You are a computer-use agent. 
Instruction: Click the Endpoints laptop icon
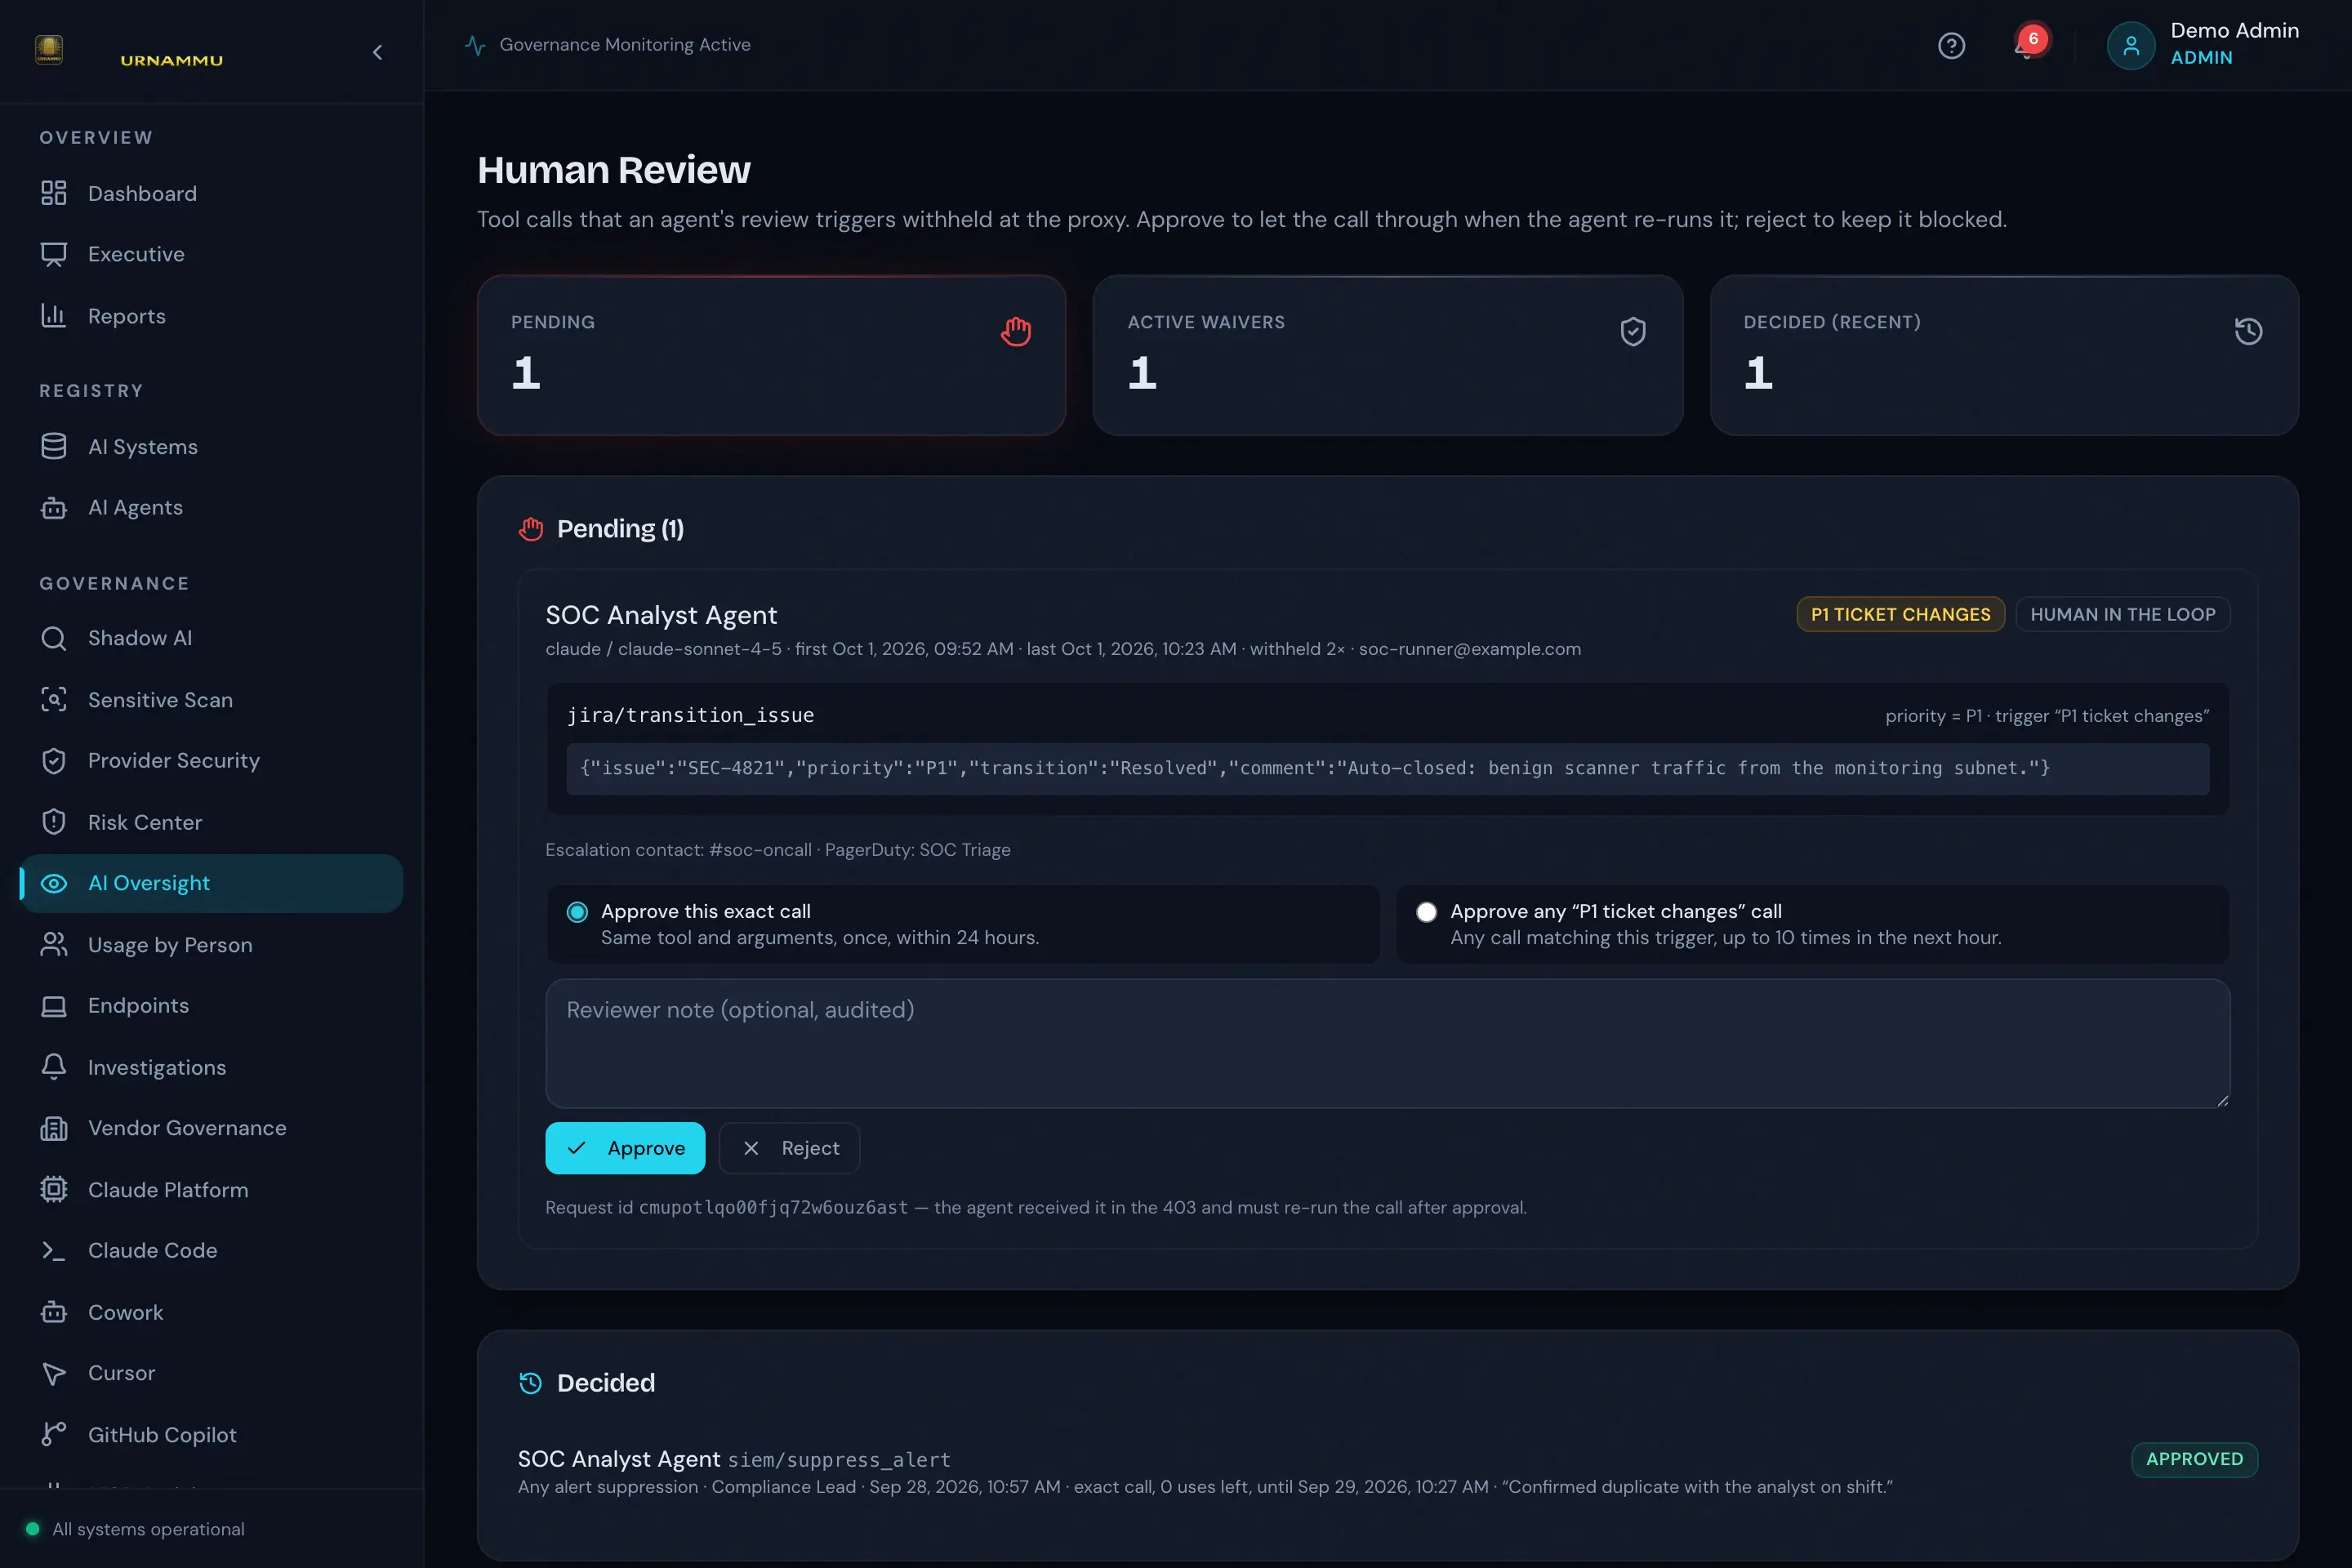tap(54, 1006)
